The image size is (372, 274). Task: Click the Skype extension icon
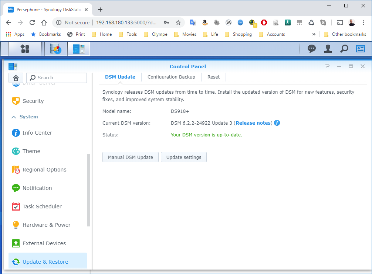point(323,23)
